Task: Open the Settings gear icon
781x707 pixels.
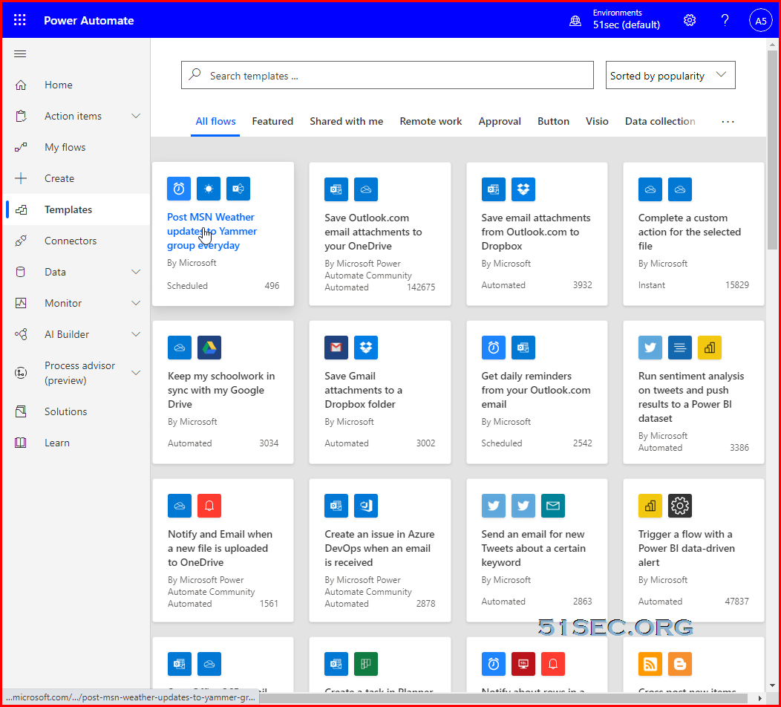Action: (x=690, y=20)
